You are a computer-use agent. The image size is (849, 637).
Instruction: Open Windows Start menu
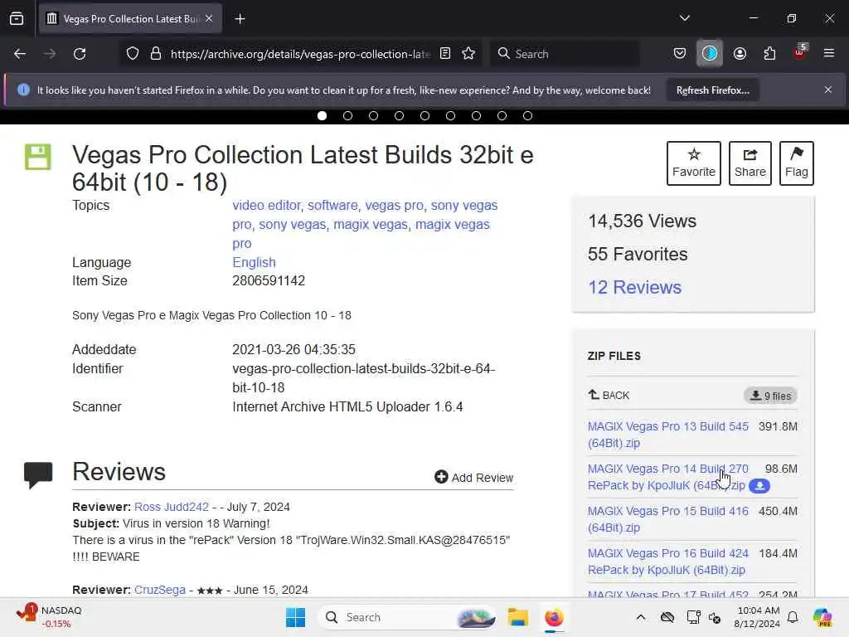tap(296, 617)
